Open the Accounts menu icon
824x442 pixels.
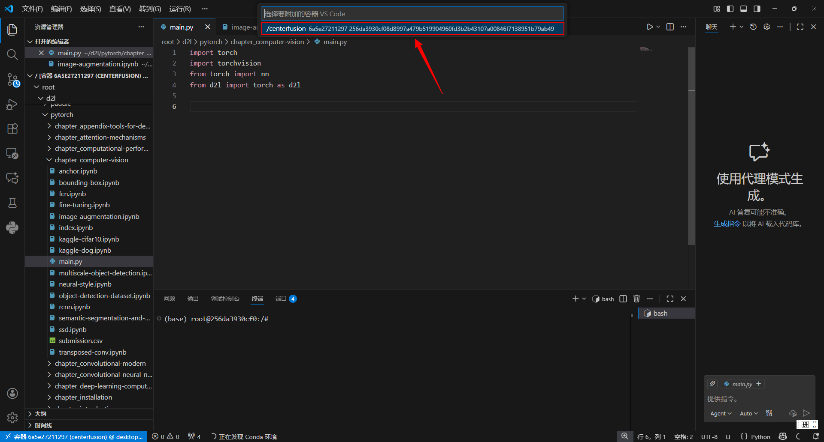(12, 393)
